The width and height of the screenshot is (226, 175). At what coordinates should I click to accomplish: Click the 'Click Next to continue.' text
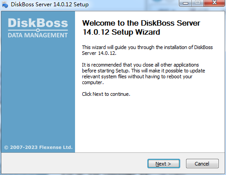click(106, 94)
